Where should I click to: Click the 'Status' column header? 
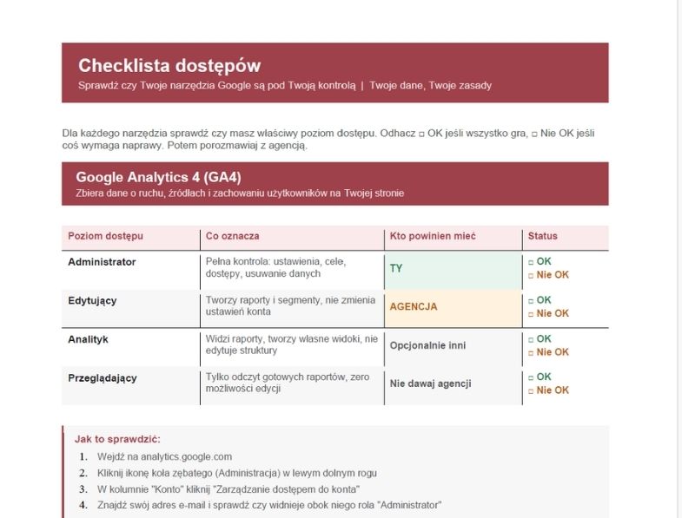click(x=542, y=236)
